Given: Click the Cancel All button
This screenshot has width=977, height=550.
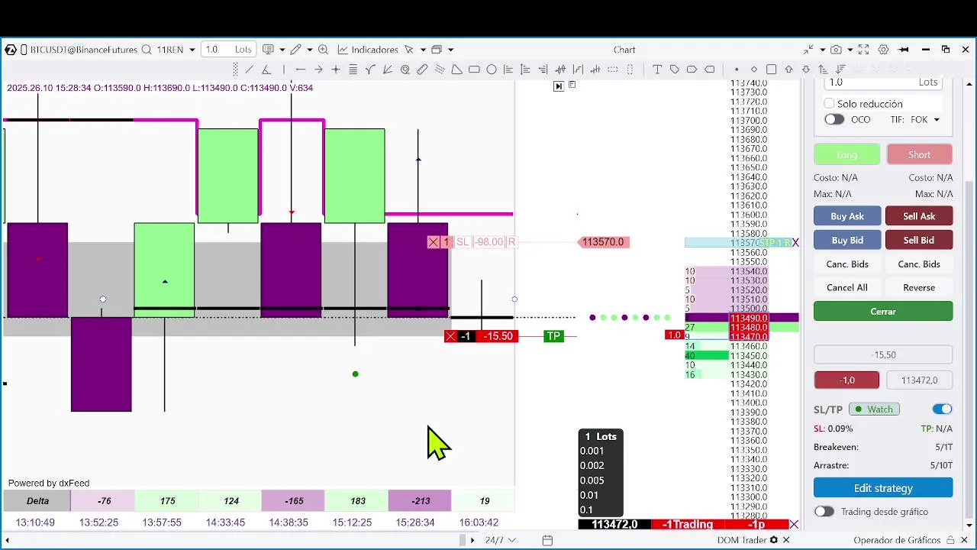Looking at the screenshot, I should (x=847, y=287).
